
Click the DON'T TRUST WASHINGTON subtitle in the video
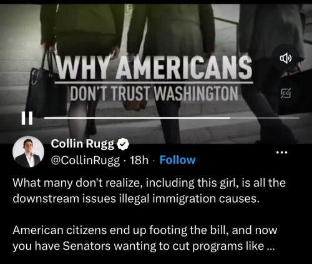click(x=154, y=93)
